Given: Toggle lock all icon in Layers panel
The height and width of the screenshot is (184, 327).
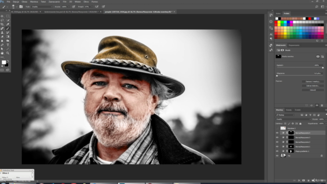Looking at the screenshot, I should 300,124.
